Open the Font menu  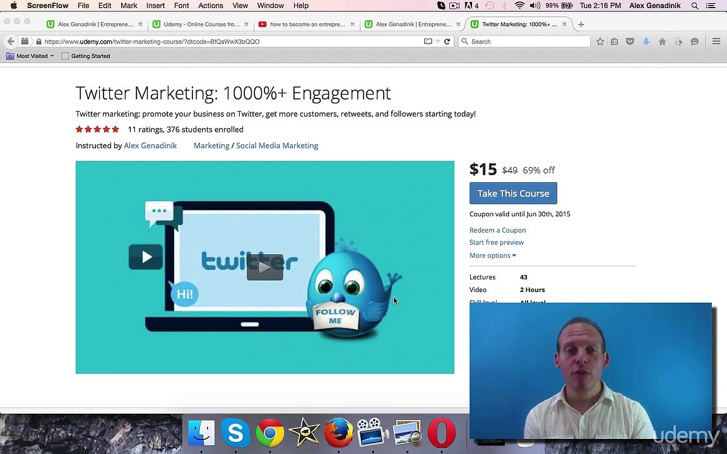tap(181, 6)
